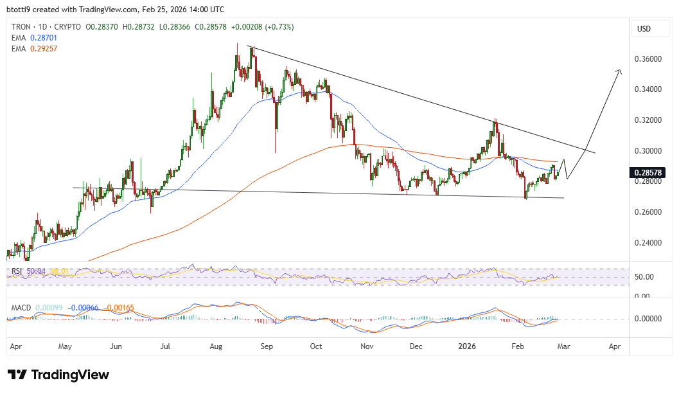The image size is (679, 394).
Task: Click the blue MACD value -0.00066
Action: [85, 309]
